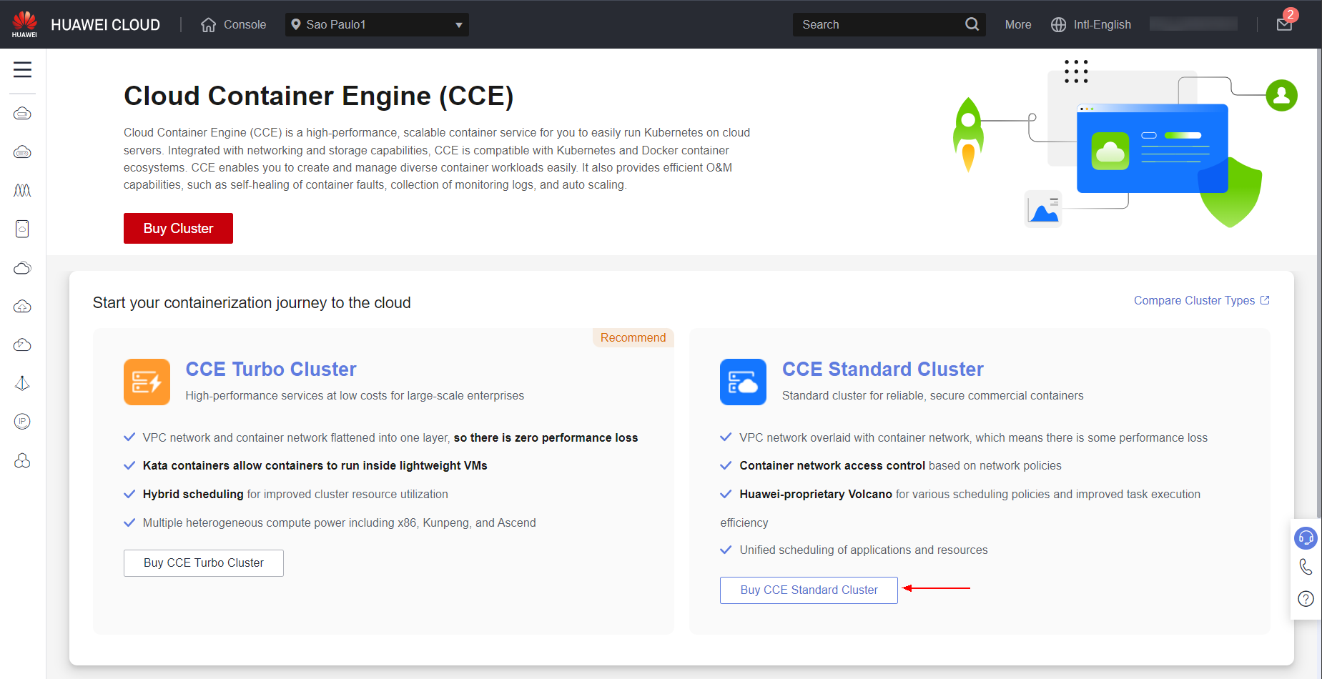Click the globe language icon

coord(1058,24)
